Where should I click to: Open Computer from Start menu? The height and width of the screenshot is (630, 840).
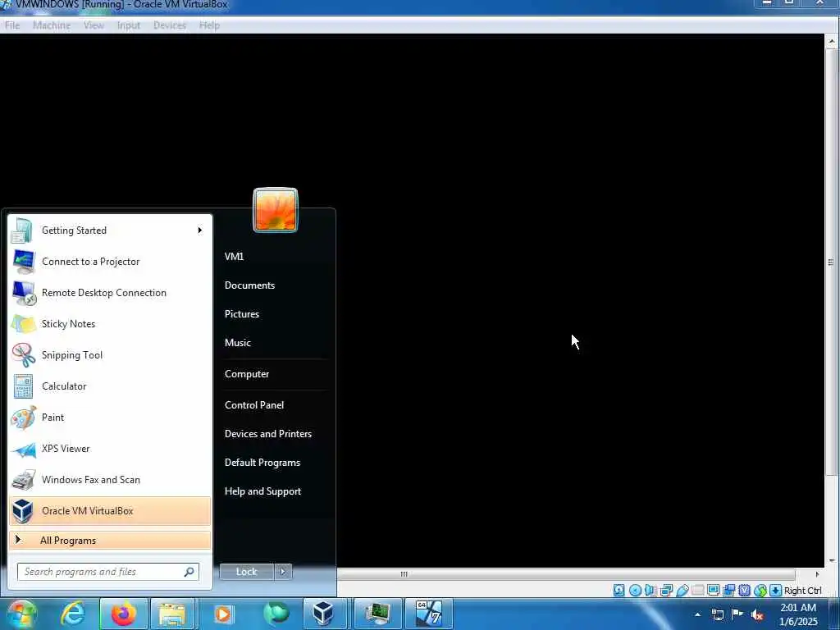tap(247, 374)
